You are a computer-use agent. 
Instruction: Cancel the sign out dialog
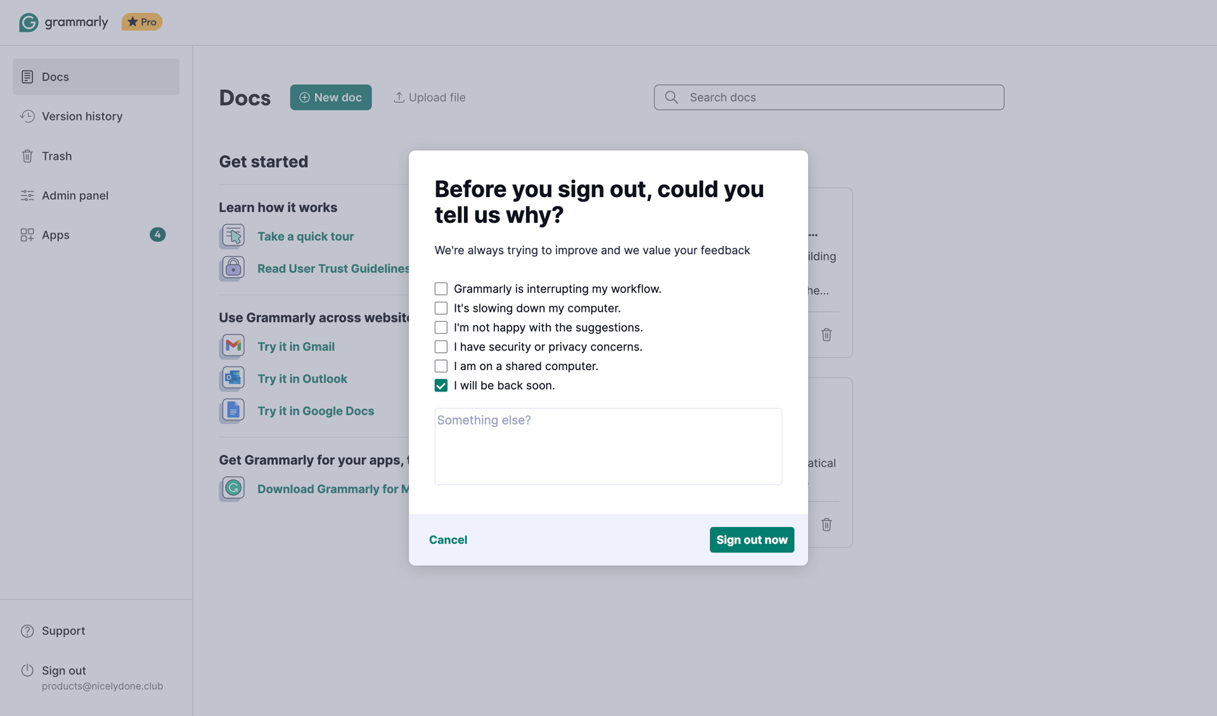pos(448,539)
